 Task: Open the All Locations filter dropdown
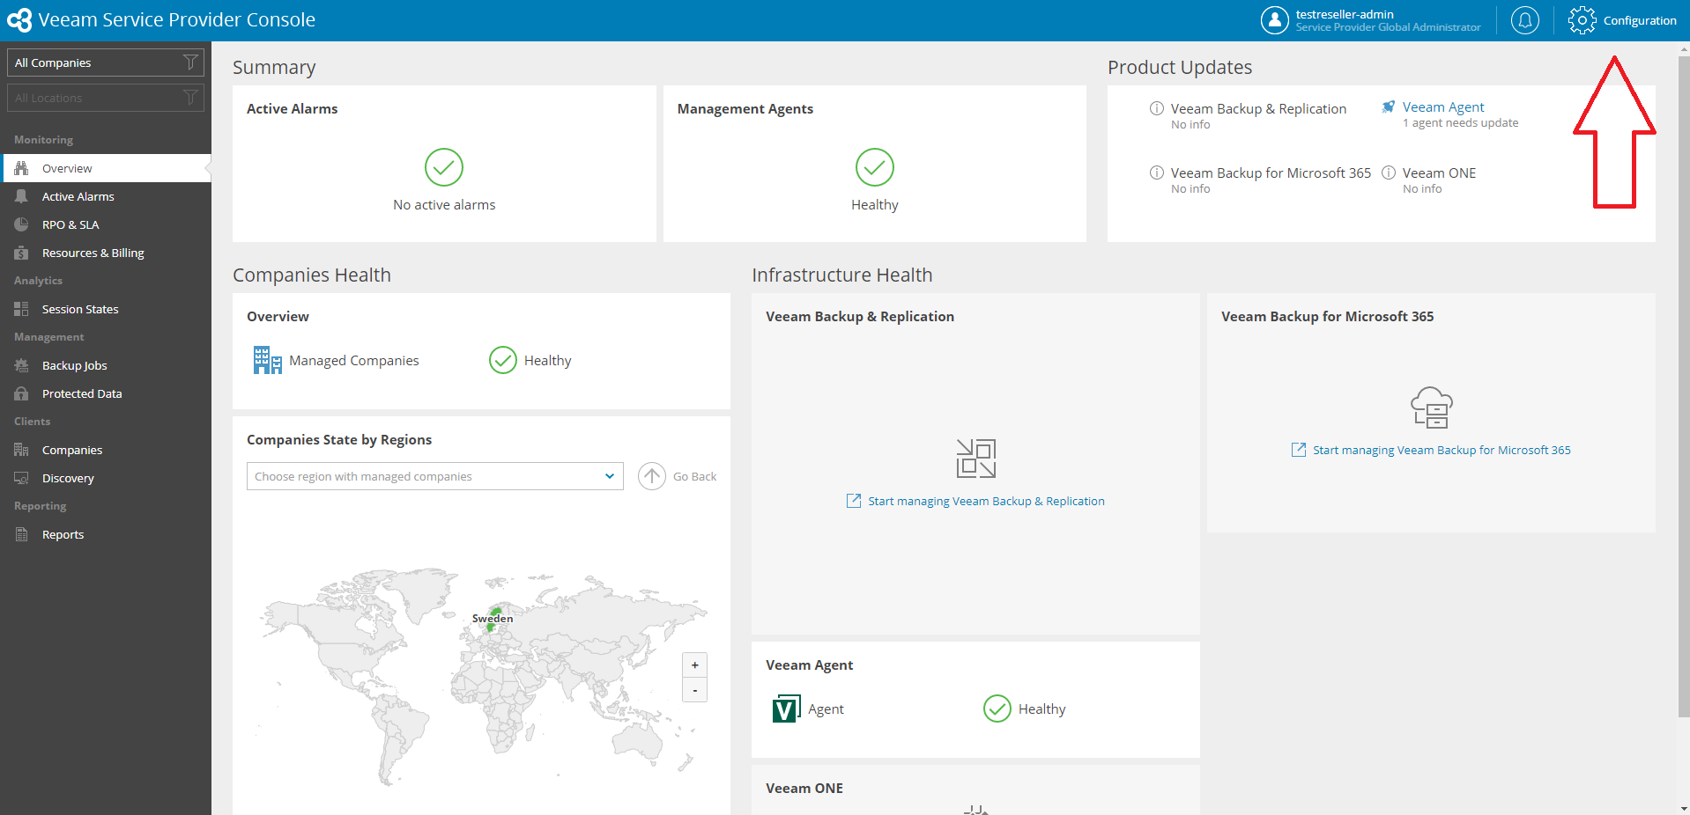(x=106, y=98)
